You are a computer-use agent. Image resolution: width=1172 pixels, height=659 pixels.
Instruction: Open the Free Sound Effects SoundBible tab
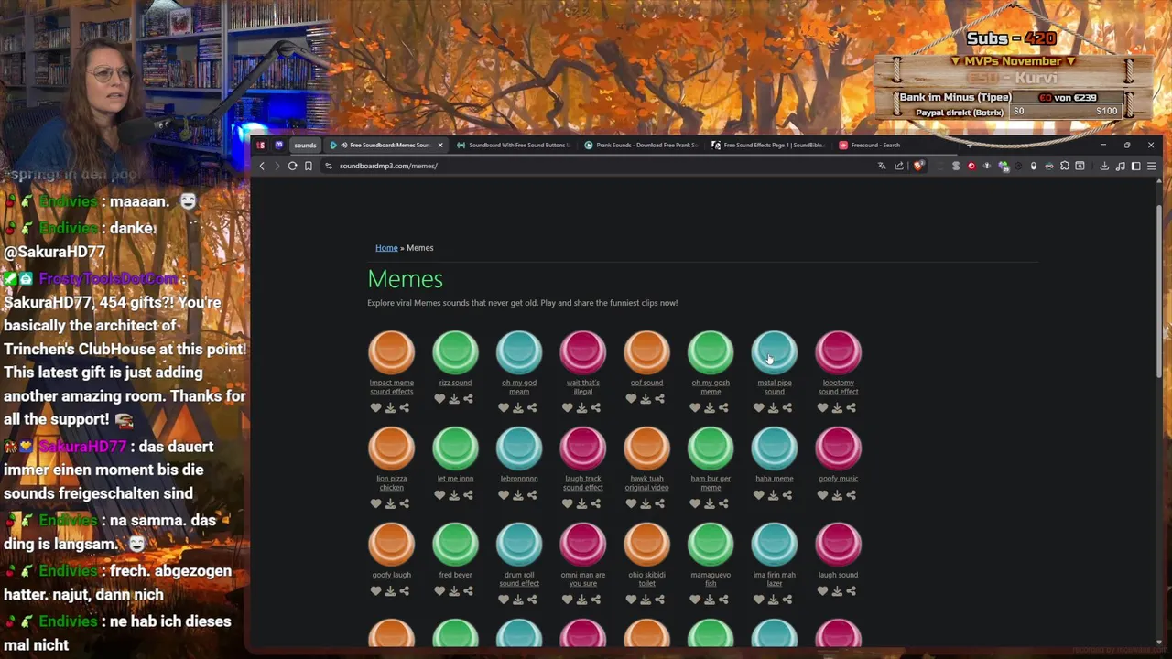[x=768, y=145]
